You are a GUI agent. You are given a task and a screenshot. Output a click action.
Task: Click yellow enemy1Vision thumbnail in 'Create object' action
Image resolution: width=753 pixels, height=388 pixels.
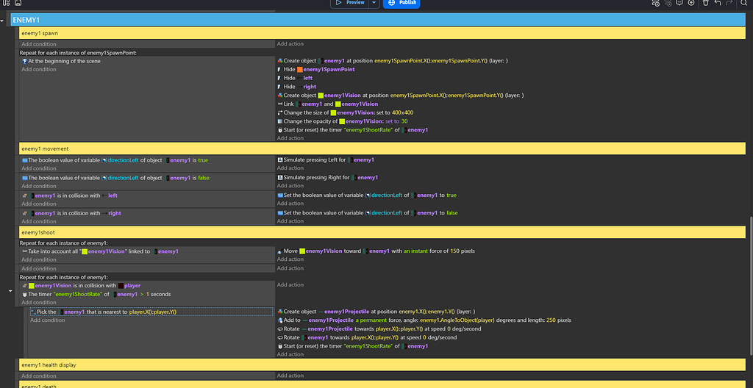coord(321,96)
